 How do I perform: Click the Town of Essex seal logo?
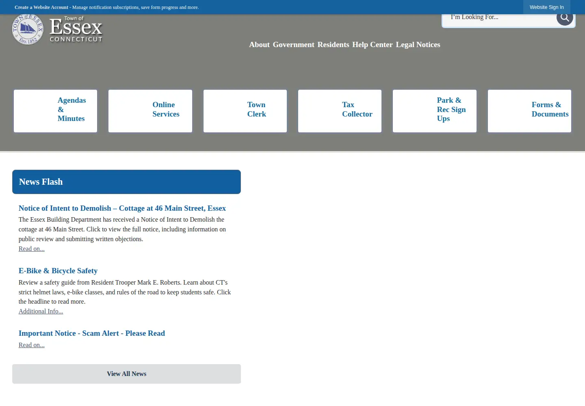pos(28,29)
